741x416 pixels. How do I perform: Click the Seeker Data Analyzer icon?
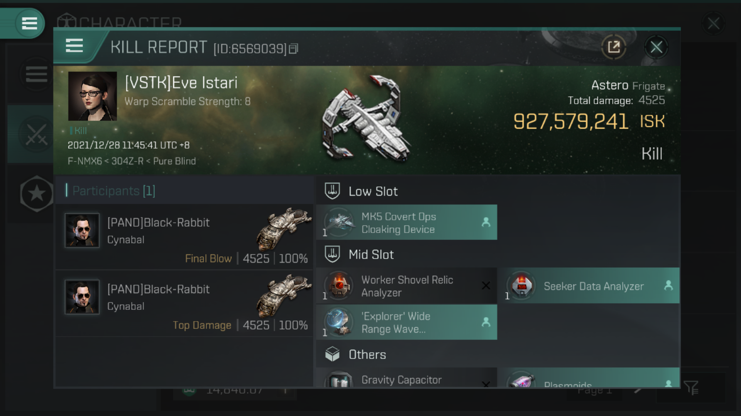[522, 285]
